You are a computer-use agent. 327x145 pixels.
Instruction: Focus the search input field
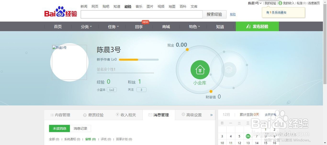click(142, 14)
